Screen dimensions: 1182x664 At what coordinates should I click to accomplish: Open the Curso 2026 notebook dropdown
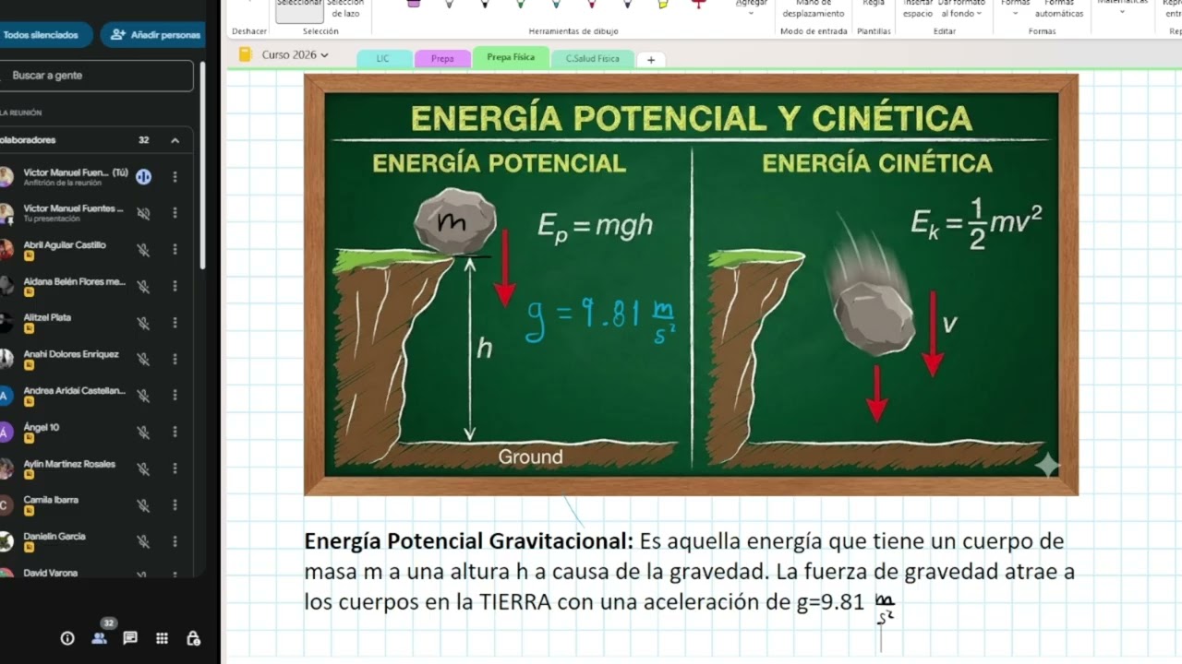tap(324, 55)
